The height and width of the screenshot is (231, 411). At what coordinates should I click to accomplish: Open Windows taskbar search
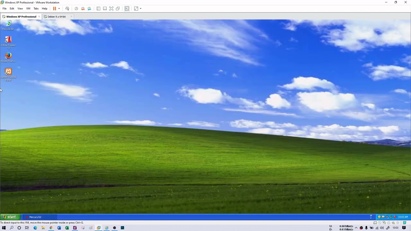[x=12, y=228]
